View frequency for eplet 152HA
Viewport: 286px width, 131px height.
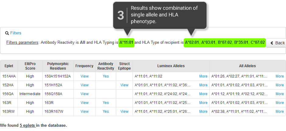(x=85, y=85)
